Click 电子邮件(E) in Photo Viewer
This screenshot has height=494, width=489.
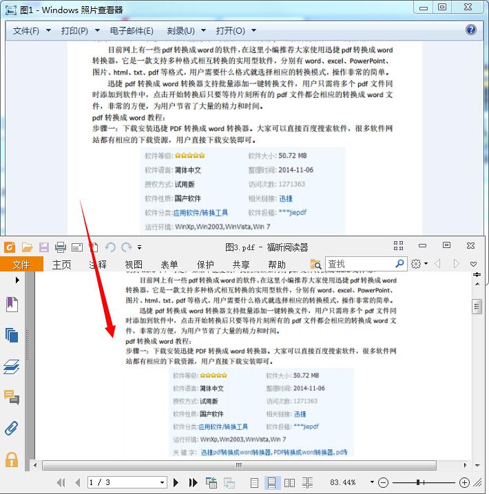coord(132,30)
